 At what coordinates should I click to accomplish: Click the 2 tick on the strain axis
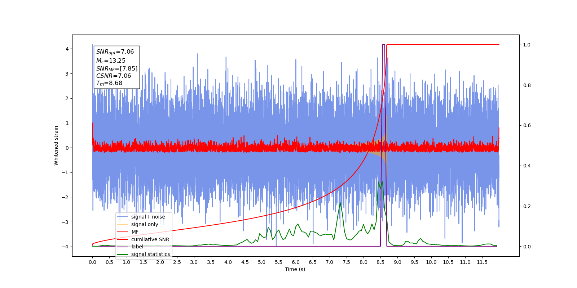coord(67,98)
